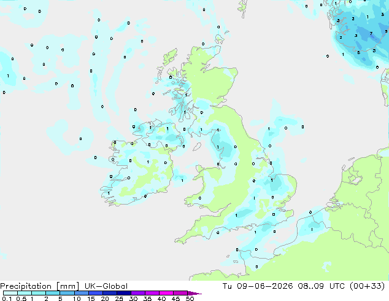
Task: Click the 5–10 mm legend swatch
Action: point(67,293)
